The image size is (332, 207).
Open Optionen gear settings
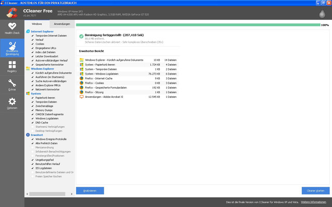coord(12,103)
